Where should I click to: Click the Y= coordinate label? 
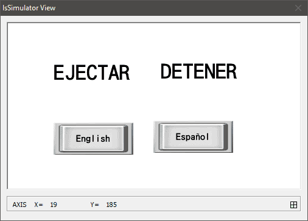(x=94, y=205)
